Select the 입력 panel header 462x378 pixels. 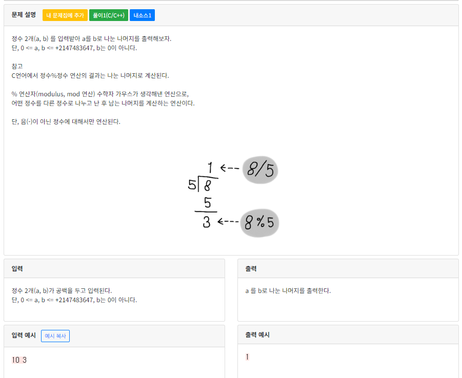coord(17,268)
